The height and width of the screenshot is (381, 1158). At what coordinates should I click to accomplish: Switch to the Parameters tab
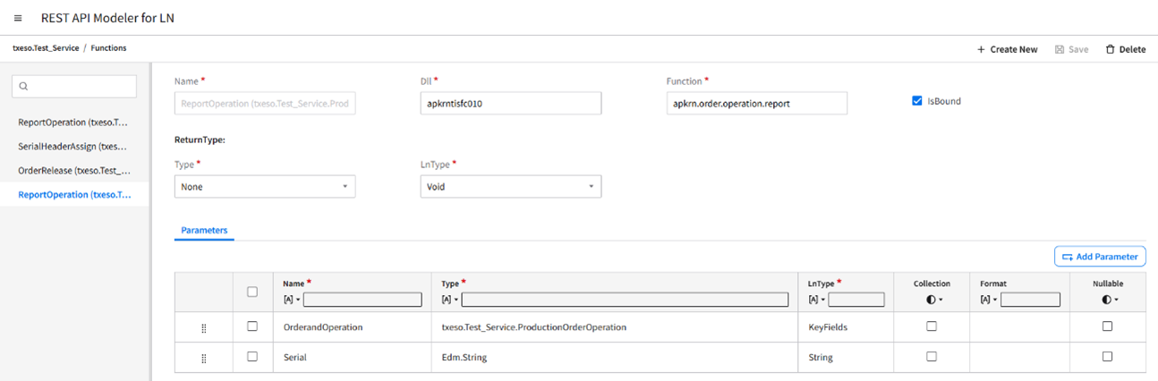point(204,231)
